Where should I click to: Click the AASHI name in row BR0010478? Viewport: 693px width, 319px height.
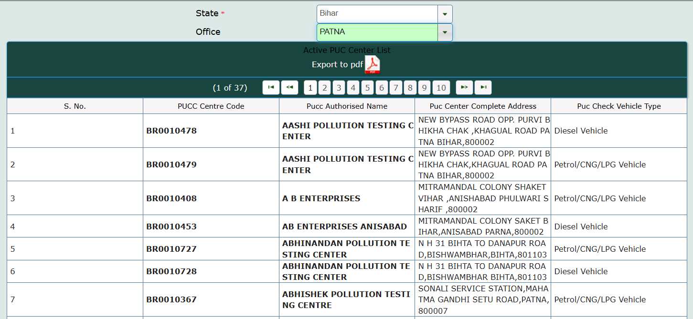coord(347,131)
